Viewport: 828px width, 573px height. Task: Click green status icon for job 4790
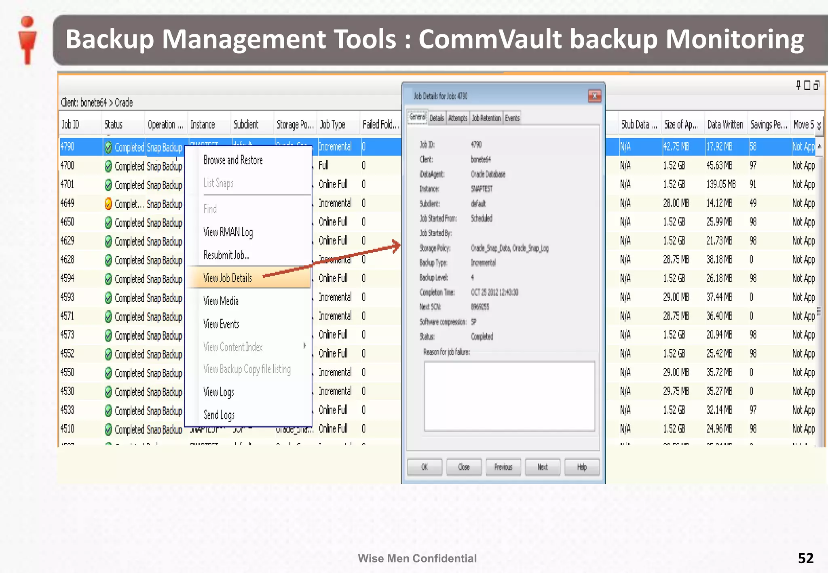[108, 147]
